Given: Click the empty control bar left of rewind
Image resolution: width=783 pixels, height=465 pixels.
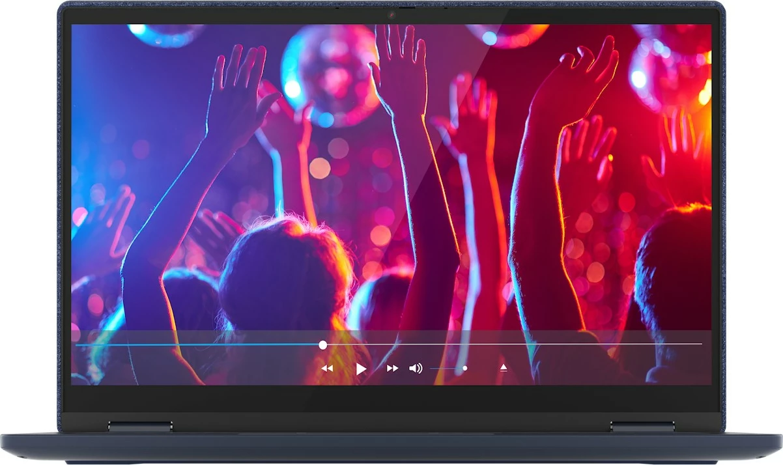Looking at the screenshot, I should tap(195, 369).
